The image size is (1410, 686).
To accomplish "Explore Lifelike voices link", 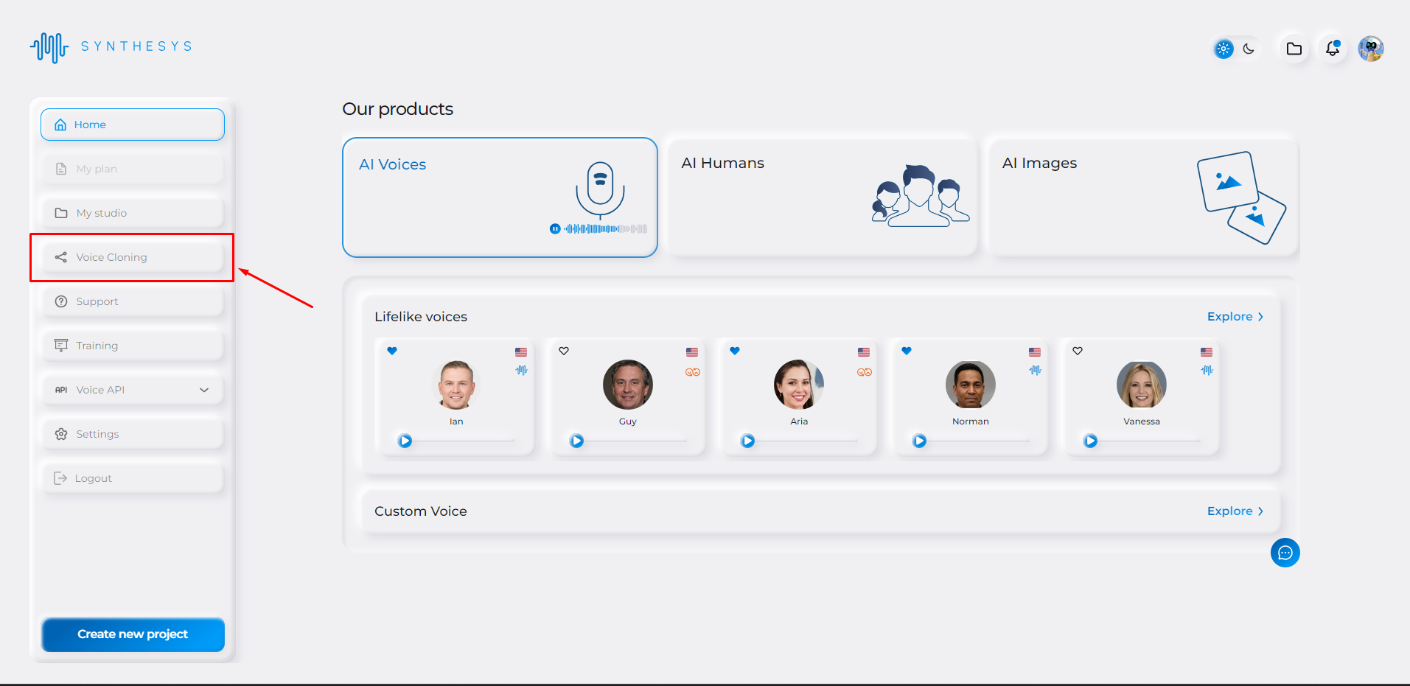I will pos(1235,317).
